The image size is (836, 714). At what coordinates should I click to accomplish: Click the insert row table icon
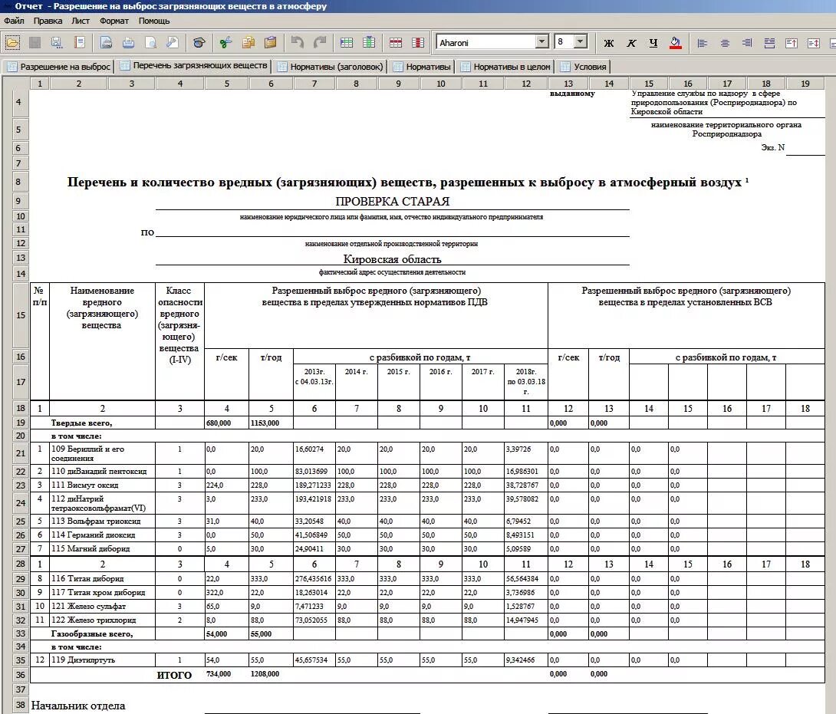tap(347, 43)
